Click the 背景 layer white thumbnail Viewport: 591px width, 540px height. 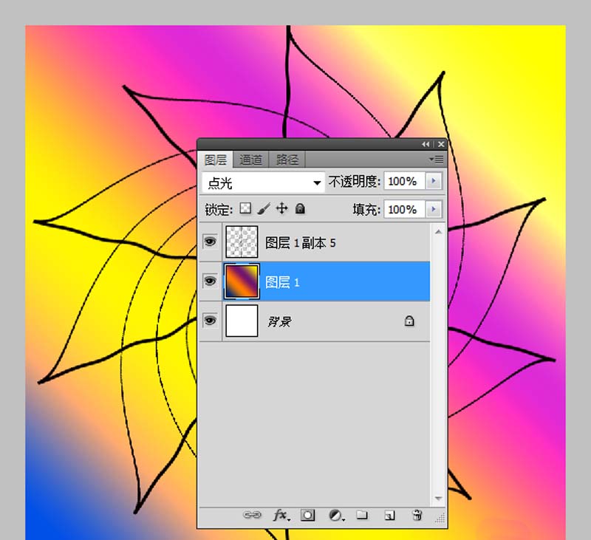[242, 321]
